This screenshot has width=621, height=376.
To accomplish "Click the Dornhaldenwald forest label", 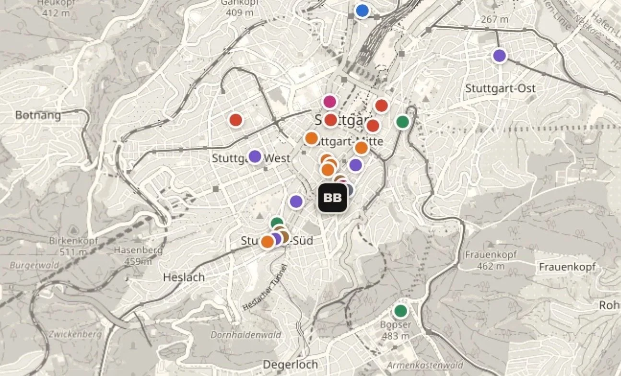I will (x=246, y=334).
